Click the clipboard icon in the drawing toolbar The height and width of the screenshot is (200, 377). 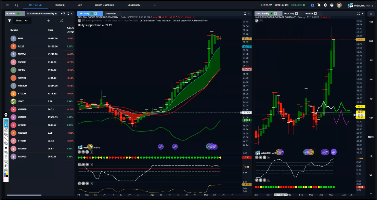coord(6,170)
